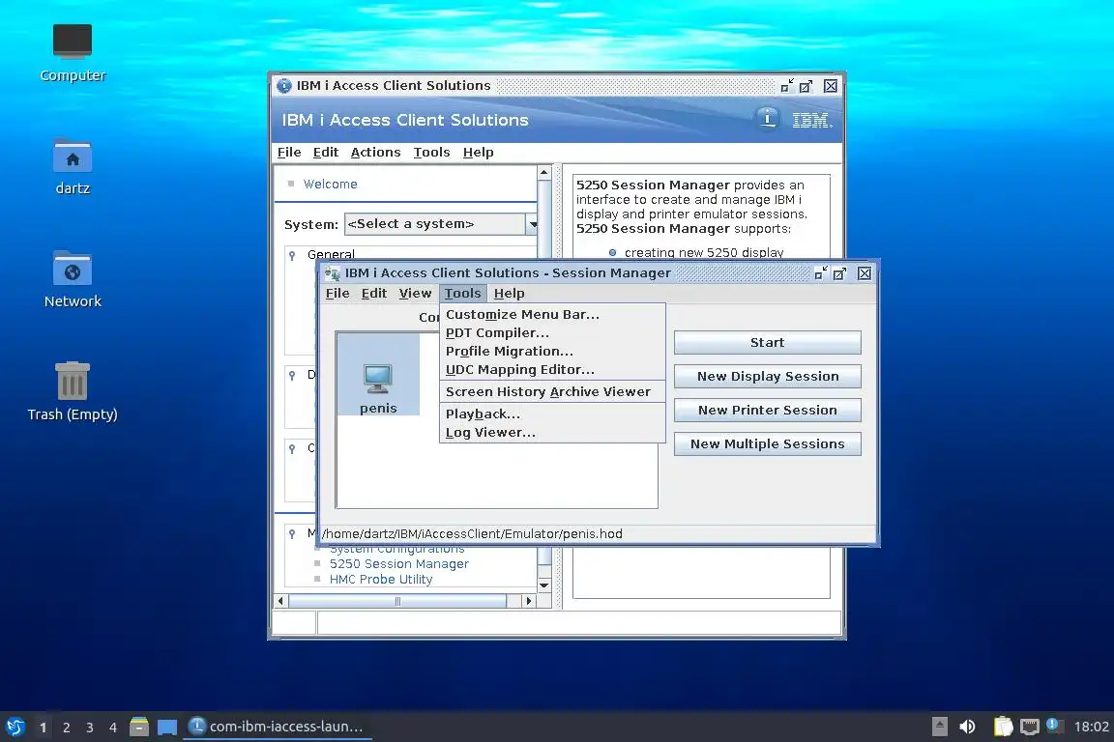Switch to workspace 3
The image size is (1114, 742).
point(90,728)
